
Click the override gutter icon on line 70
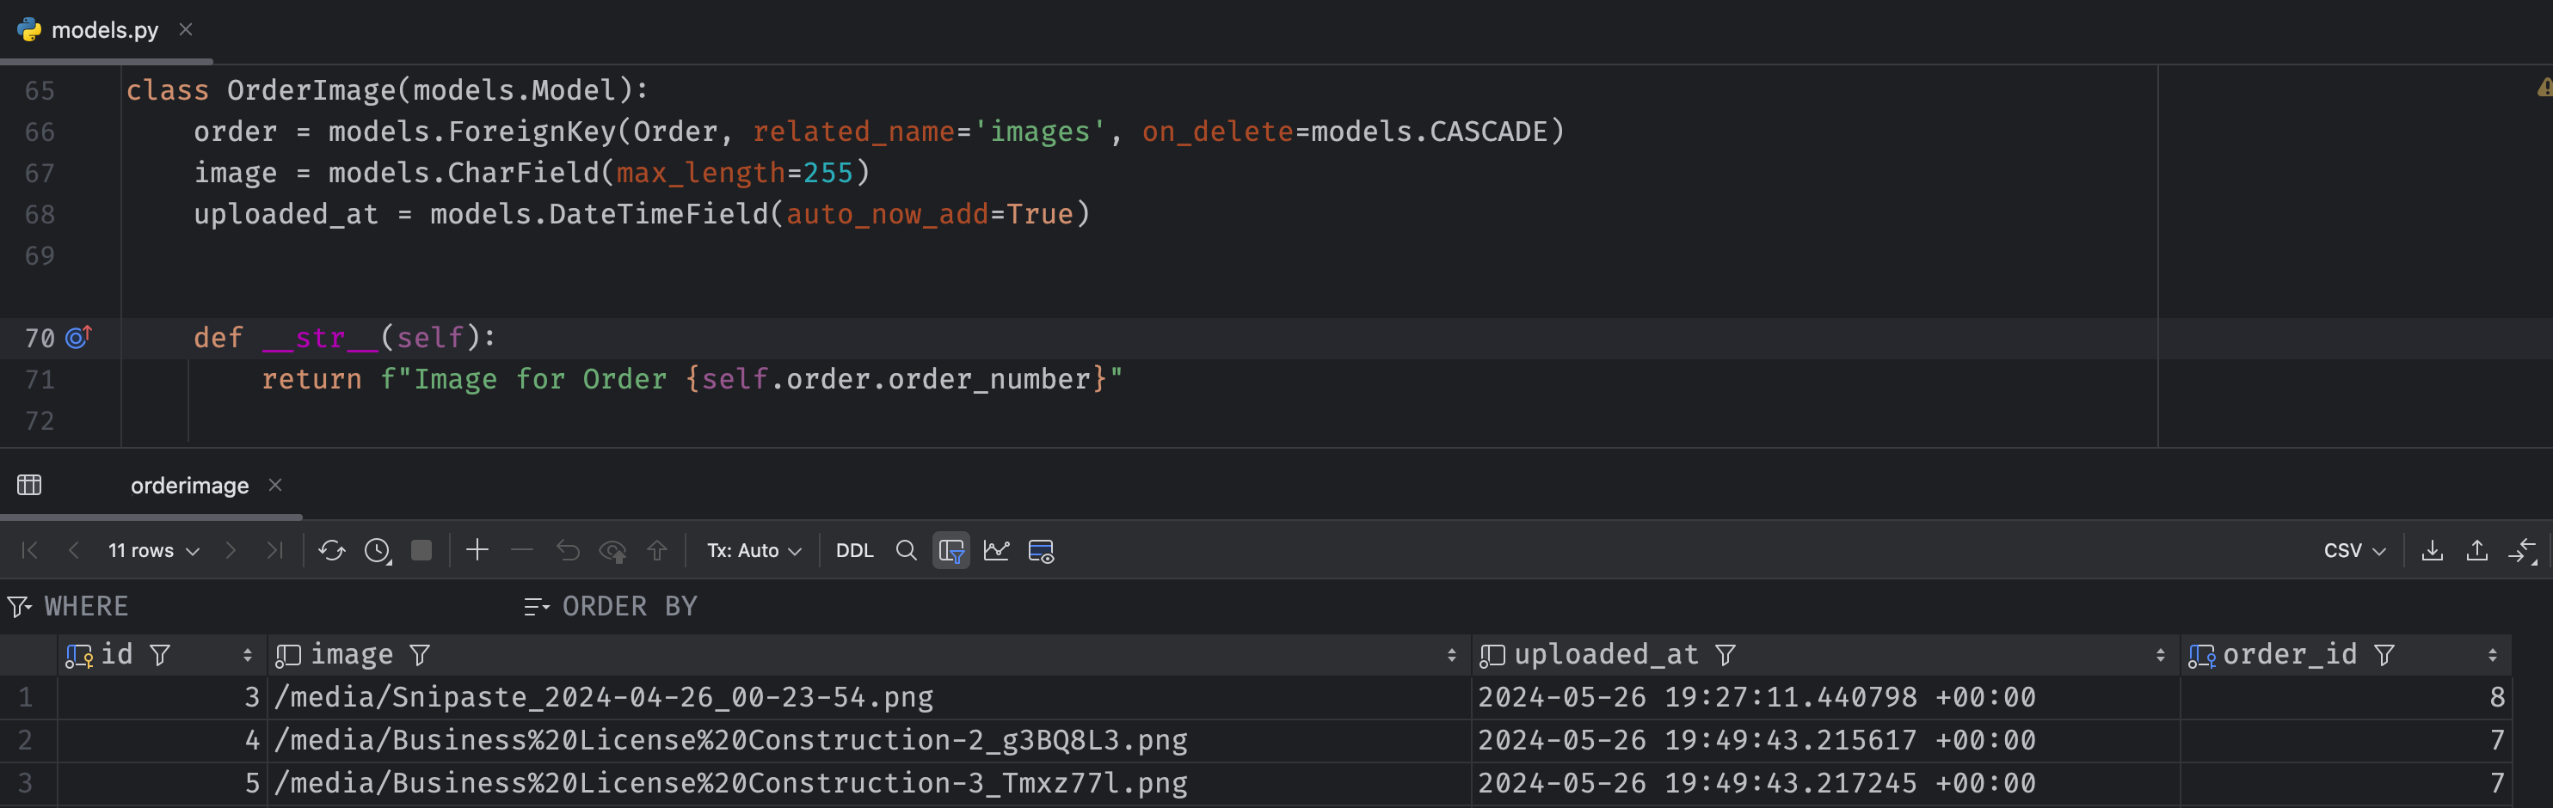coord(78,338)
